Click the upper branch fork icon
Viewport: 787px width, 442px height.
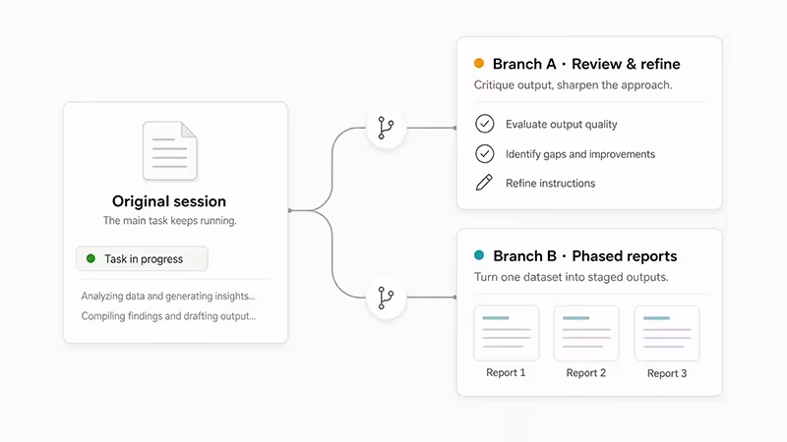tap(386, 128)
